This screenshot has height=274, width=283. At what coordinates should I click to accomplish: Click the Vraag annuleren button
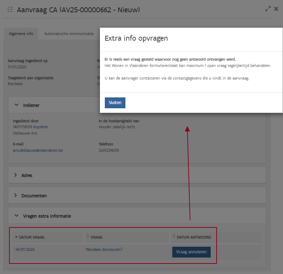(x=191, y=252)
